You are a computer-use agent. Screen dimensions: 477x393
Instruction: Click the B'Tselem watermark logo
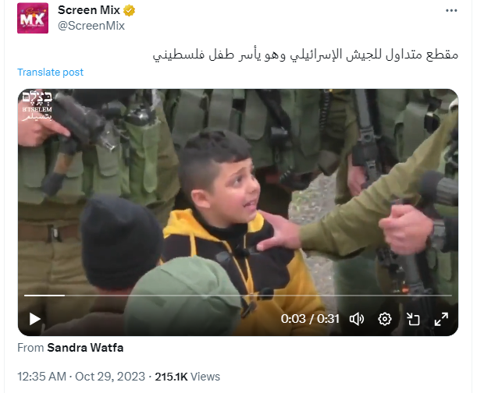[x=37, y=106]
